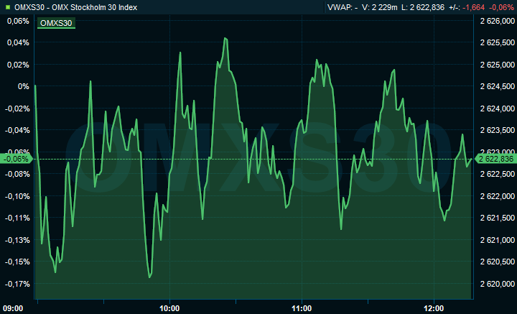Click the green square icon before OMXS30 title
Viewport: 517px width, 314px height.
pyautogui.click(x=8, y=7)
